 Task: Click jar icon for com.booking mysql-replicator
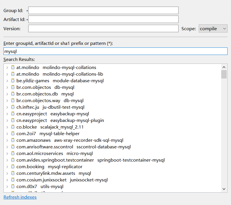tap(13, 167)
